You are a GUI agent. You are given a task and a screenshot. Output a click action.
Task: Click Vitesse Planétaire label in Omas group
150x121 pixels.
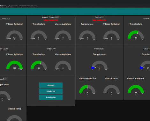pyautogui.click(x=136, y=78)
